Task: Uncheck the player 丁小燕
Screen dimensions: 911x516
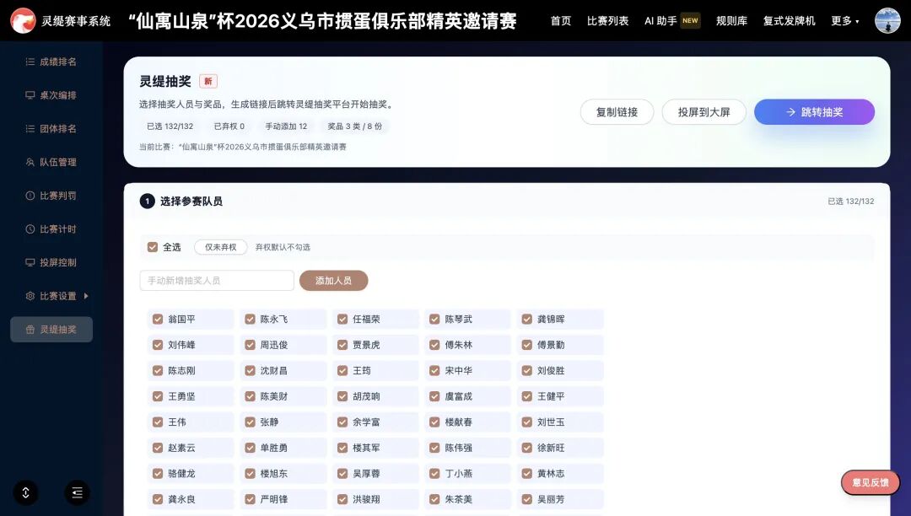Action: click(x=434, y=474)
